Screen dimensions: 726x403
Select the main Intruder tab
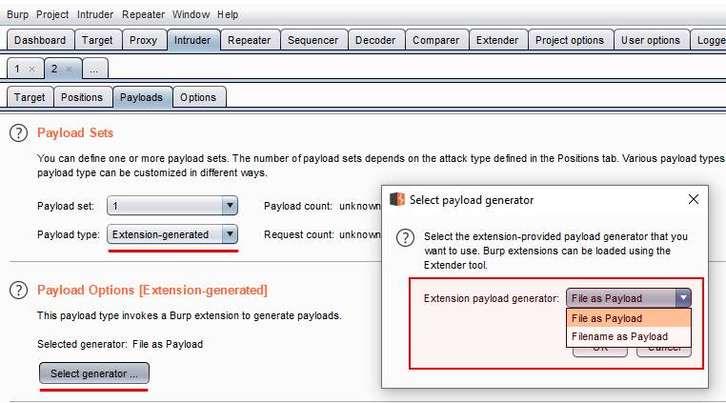[192, 40]
